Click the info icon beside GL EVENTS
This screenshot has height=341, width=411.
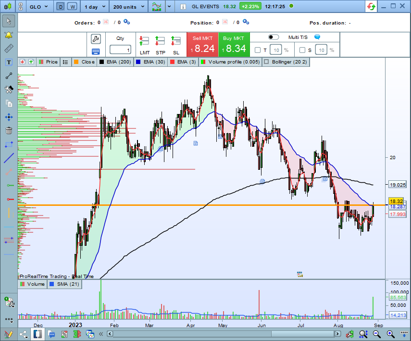[183, 7]
